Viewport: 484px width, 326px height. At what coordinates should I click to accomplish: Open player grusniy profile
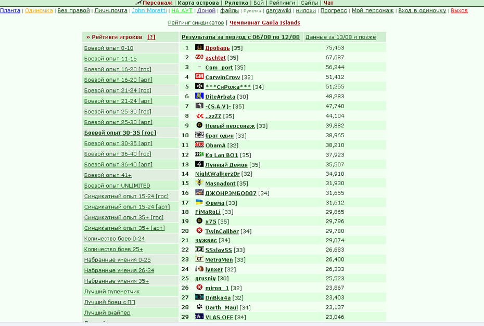pos(205,278)
